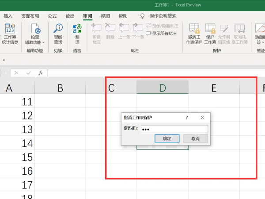Click Unshare Workbook (取消共享工作簿)
265x199 pixels.
[240, 34]
